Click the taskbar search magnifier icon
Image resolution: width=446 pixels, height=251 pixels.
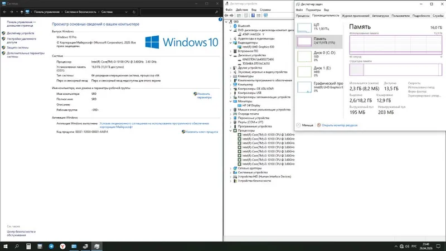coord(17,247)
